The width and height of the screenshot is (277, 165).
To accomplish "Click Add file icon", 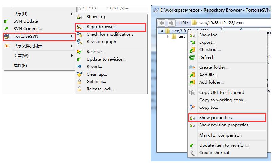I will pyautogui.click(x=192, y=75).
